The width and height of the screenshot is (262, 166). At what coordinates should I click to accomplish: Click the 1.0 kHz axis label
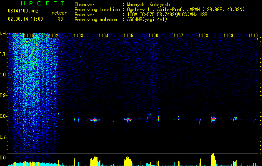(4, 75)
